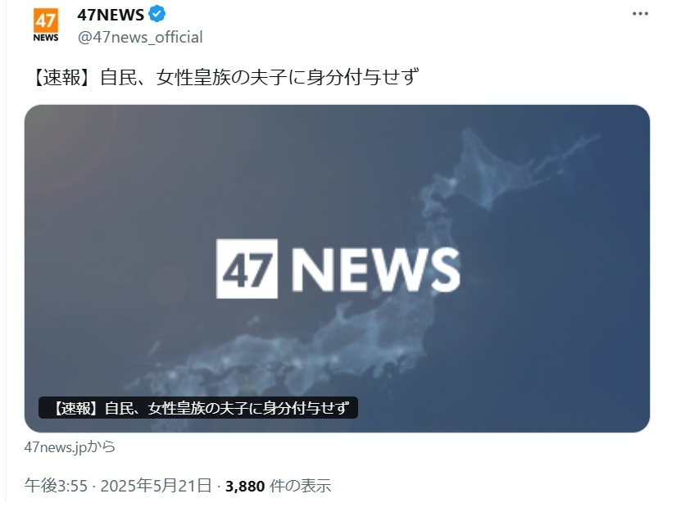The image size is (690, 512).
Task: Click the 2025年5月21日 post date
Action: click(157, 486)
